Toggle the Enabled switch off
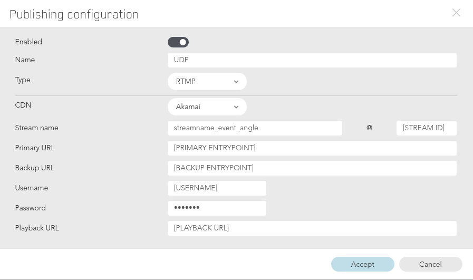Screen dimensions: 473x280 click(x=178, y=42)
